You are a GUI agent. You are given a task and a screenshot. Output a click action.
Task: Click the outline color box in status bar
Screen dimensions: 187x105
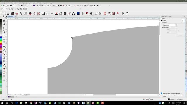click(x=169, y=99)
